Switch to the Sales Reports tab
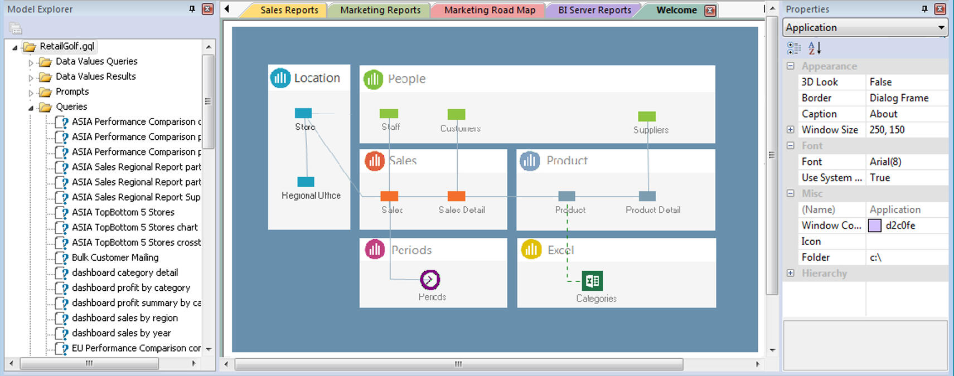954x376 pixels. tap(289, 10)
